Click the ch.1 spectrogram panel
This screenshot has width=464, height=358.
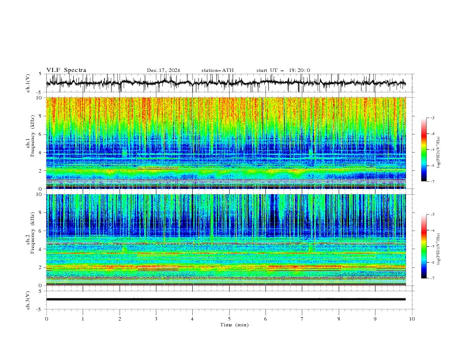point(226,143)
